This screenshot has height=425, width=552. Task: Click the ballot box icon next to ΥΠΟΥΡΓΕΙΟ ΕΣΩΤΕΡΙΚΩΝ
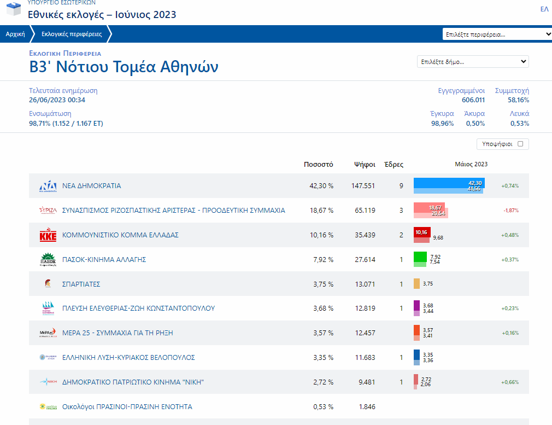(14, 9)
